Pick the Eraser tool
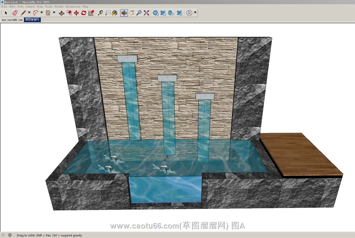The height and width of the screenshot is (238, 355). pos(15,13)
